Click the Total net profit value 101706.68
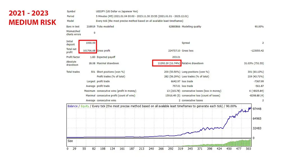 point(89,51)
